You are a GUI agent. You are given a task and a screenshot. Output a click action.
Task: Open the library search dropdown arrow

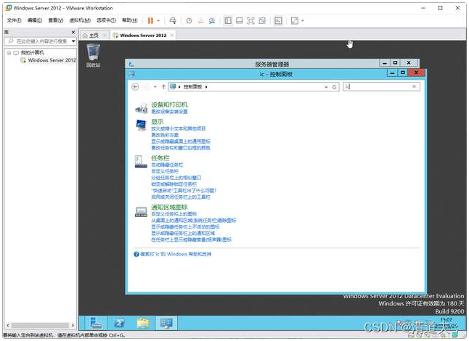click(x=73, y=41)
